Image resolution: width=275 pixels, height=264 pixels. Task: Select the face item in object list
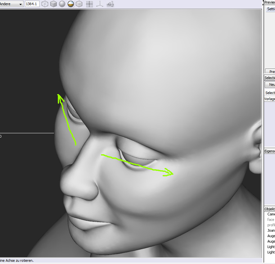(x=271, y=220)
